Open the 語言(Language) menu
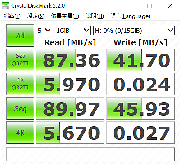181x165 pixels. point(130,16)
